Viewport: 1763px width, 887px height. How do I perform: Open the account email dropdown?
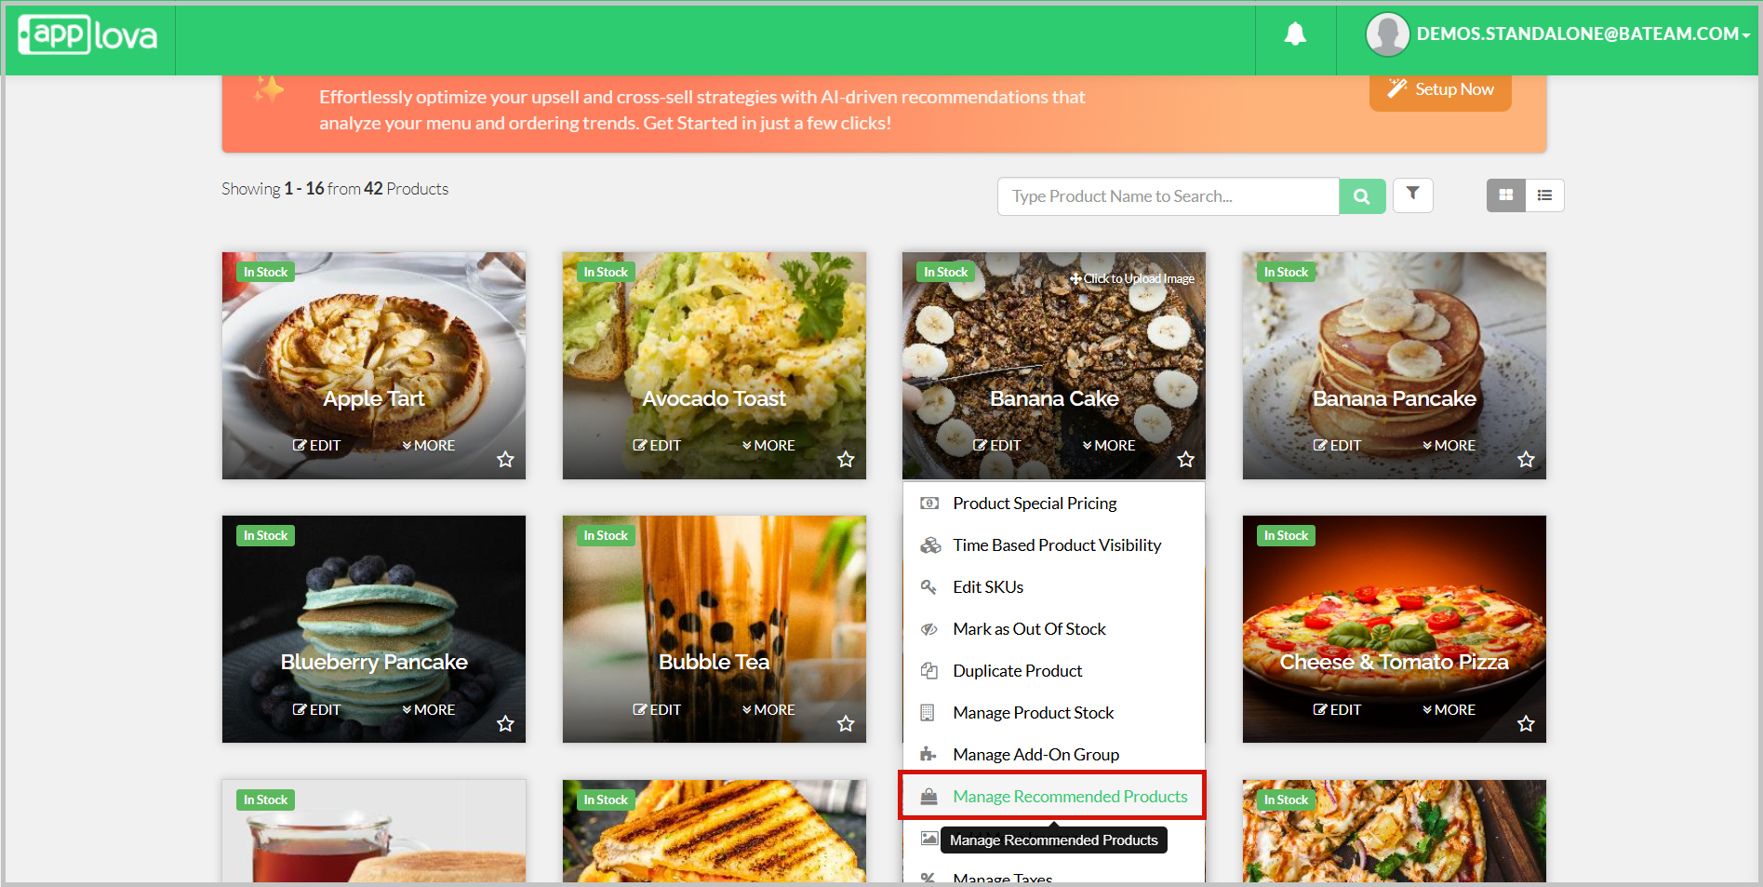(x=1583, y=34)
